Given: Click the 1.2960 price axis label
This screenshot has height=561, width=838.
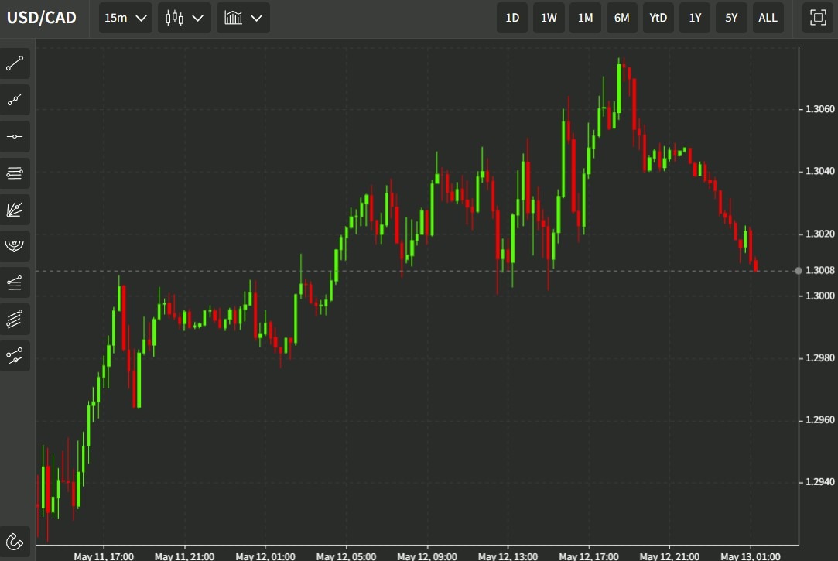Looking at the screenshot, I should (820, 420).
